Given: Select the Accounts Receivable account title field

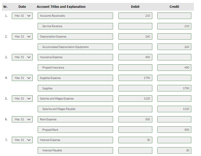Looking at the screenshot, I should tap(75, 16).
